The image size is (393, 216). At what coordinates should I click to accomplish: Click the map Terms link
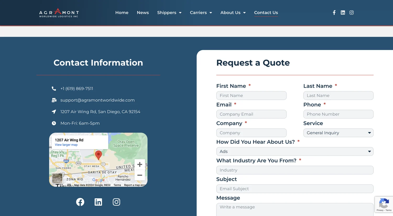pyautogui.click(x=117, y=185)
